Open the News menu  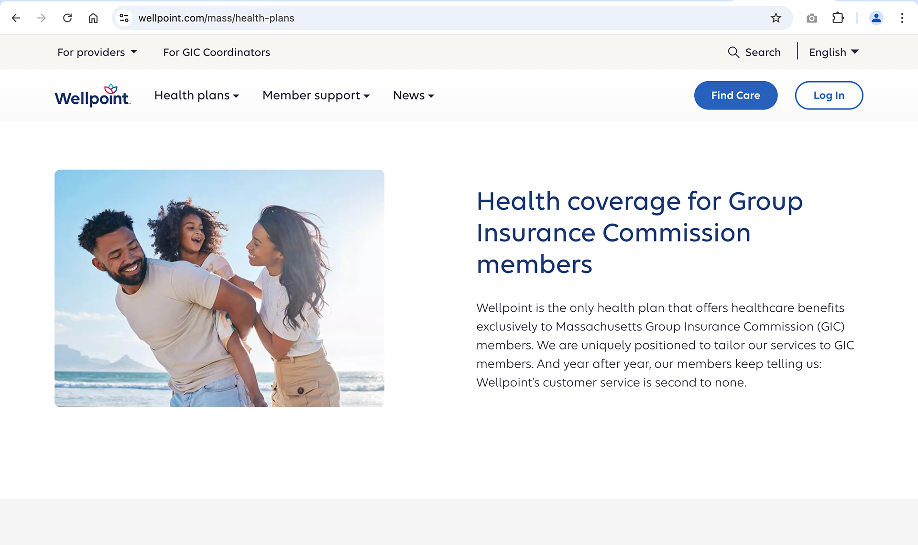click(413, 96)
